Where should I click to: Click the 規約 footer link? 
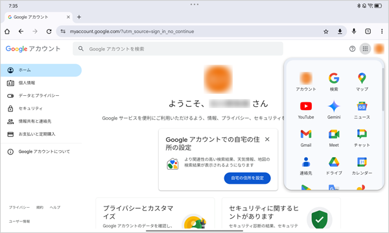pyautogui.click(x=40, y=208)
